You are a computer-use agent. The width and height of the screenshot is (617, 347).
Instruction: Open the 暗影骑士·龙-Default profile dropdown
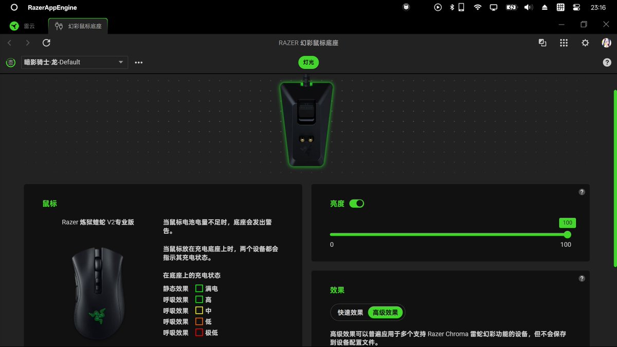[75, 62]
